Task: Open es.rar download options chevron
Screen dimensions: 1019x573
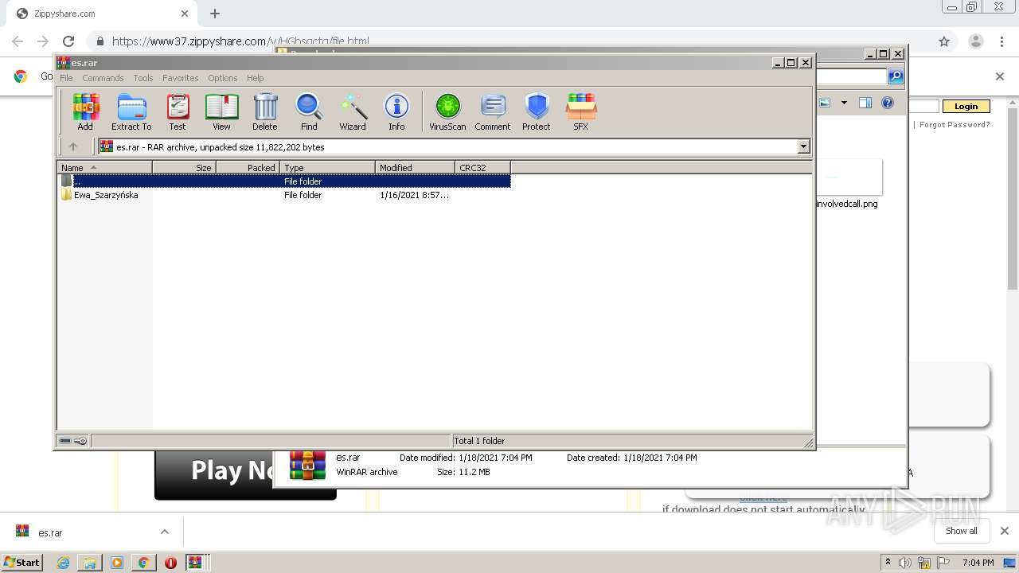Action: [165, 532]
